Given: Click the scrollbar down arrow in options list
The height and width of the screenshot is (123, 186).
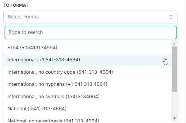Looking at the screenshot, I should click(x=174, y=118).
